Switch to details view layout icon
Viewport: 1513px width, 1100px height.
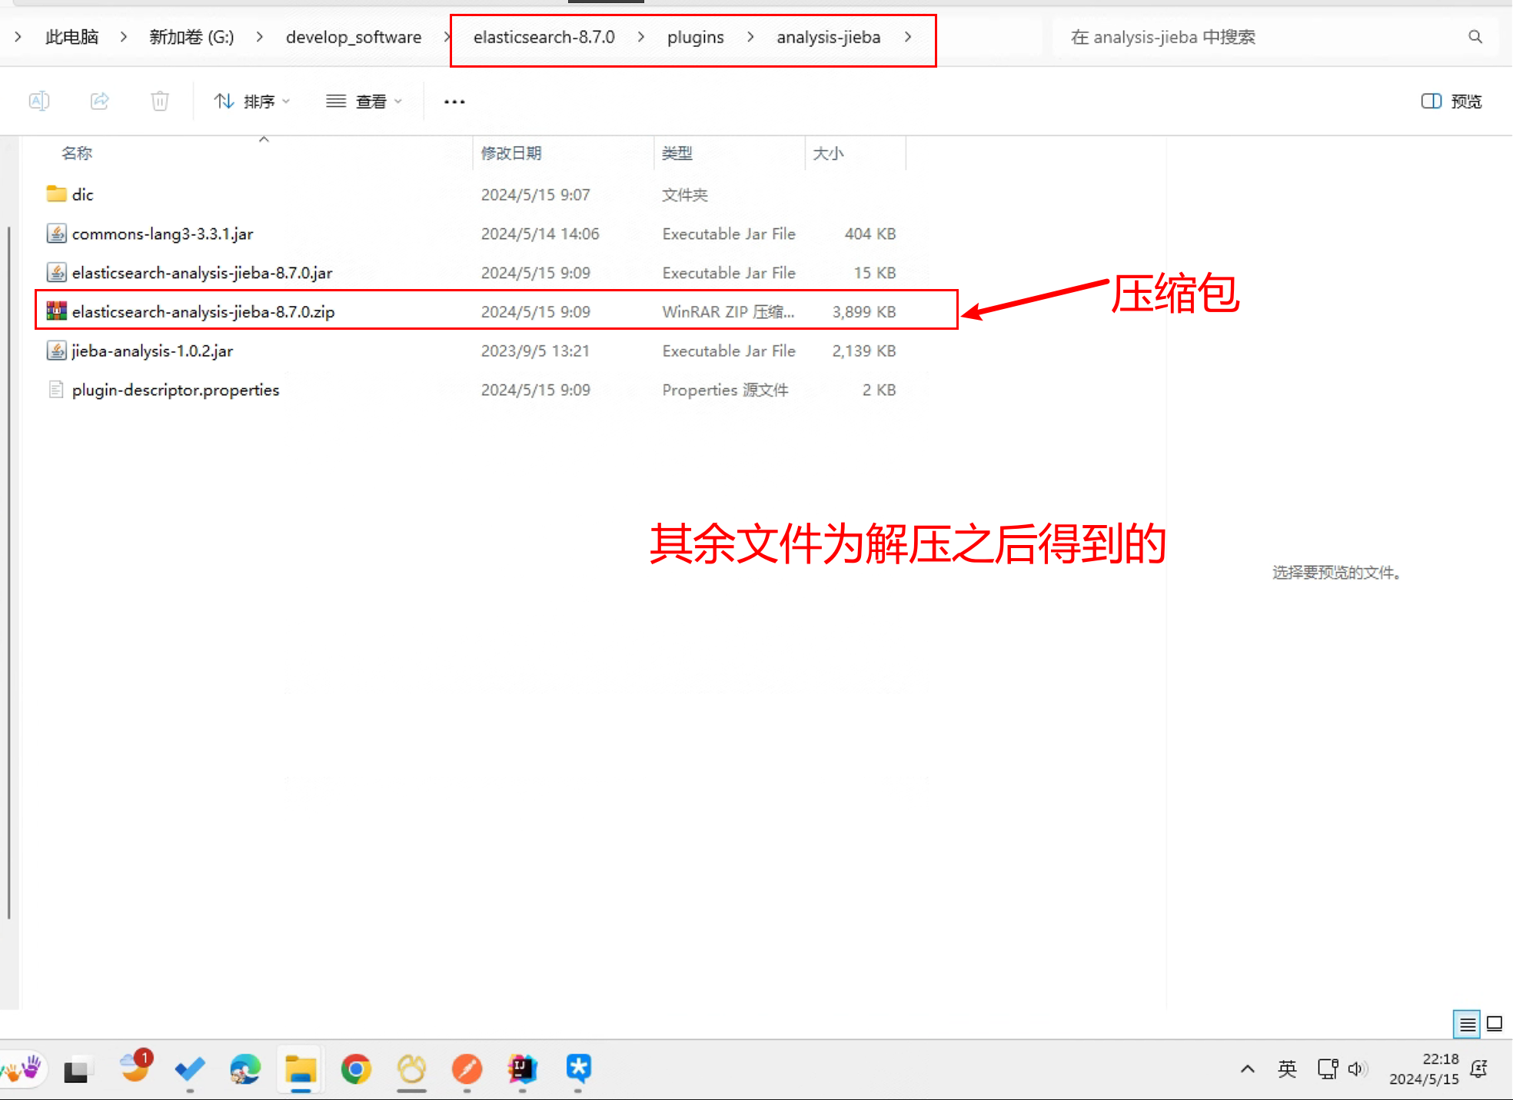point(1467,1024)
